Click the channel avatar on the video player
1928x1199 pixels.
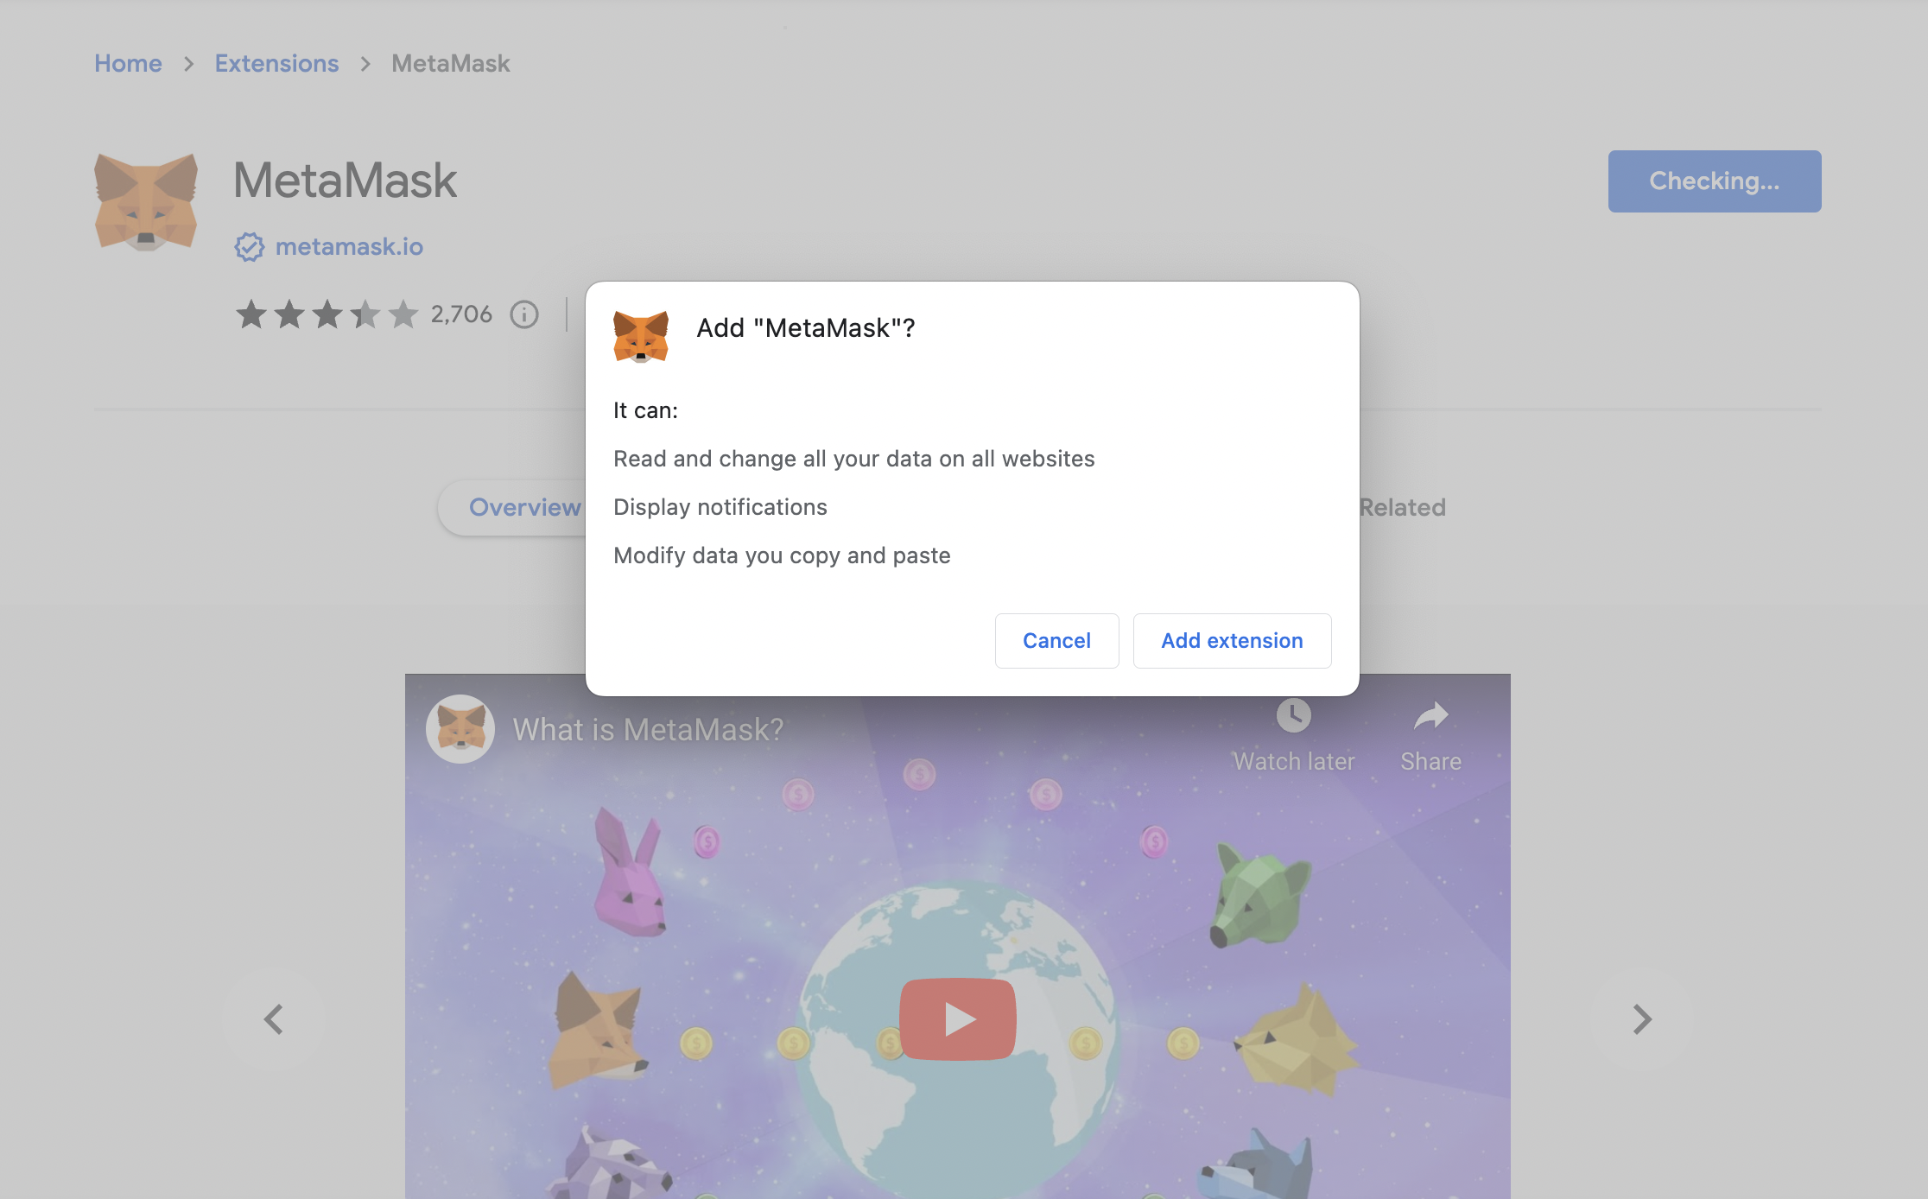[x=461, y=728]
